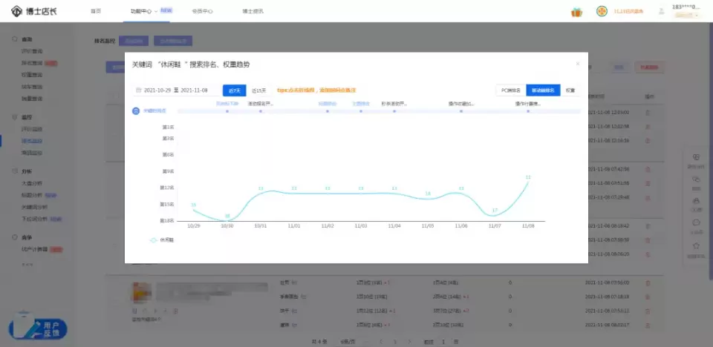
Task: Click the round orange badge icon in header
Action: [602, 11]
